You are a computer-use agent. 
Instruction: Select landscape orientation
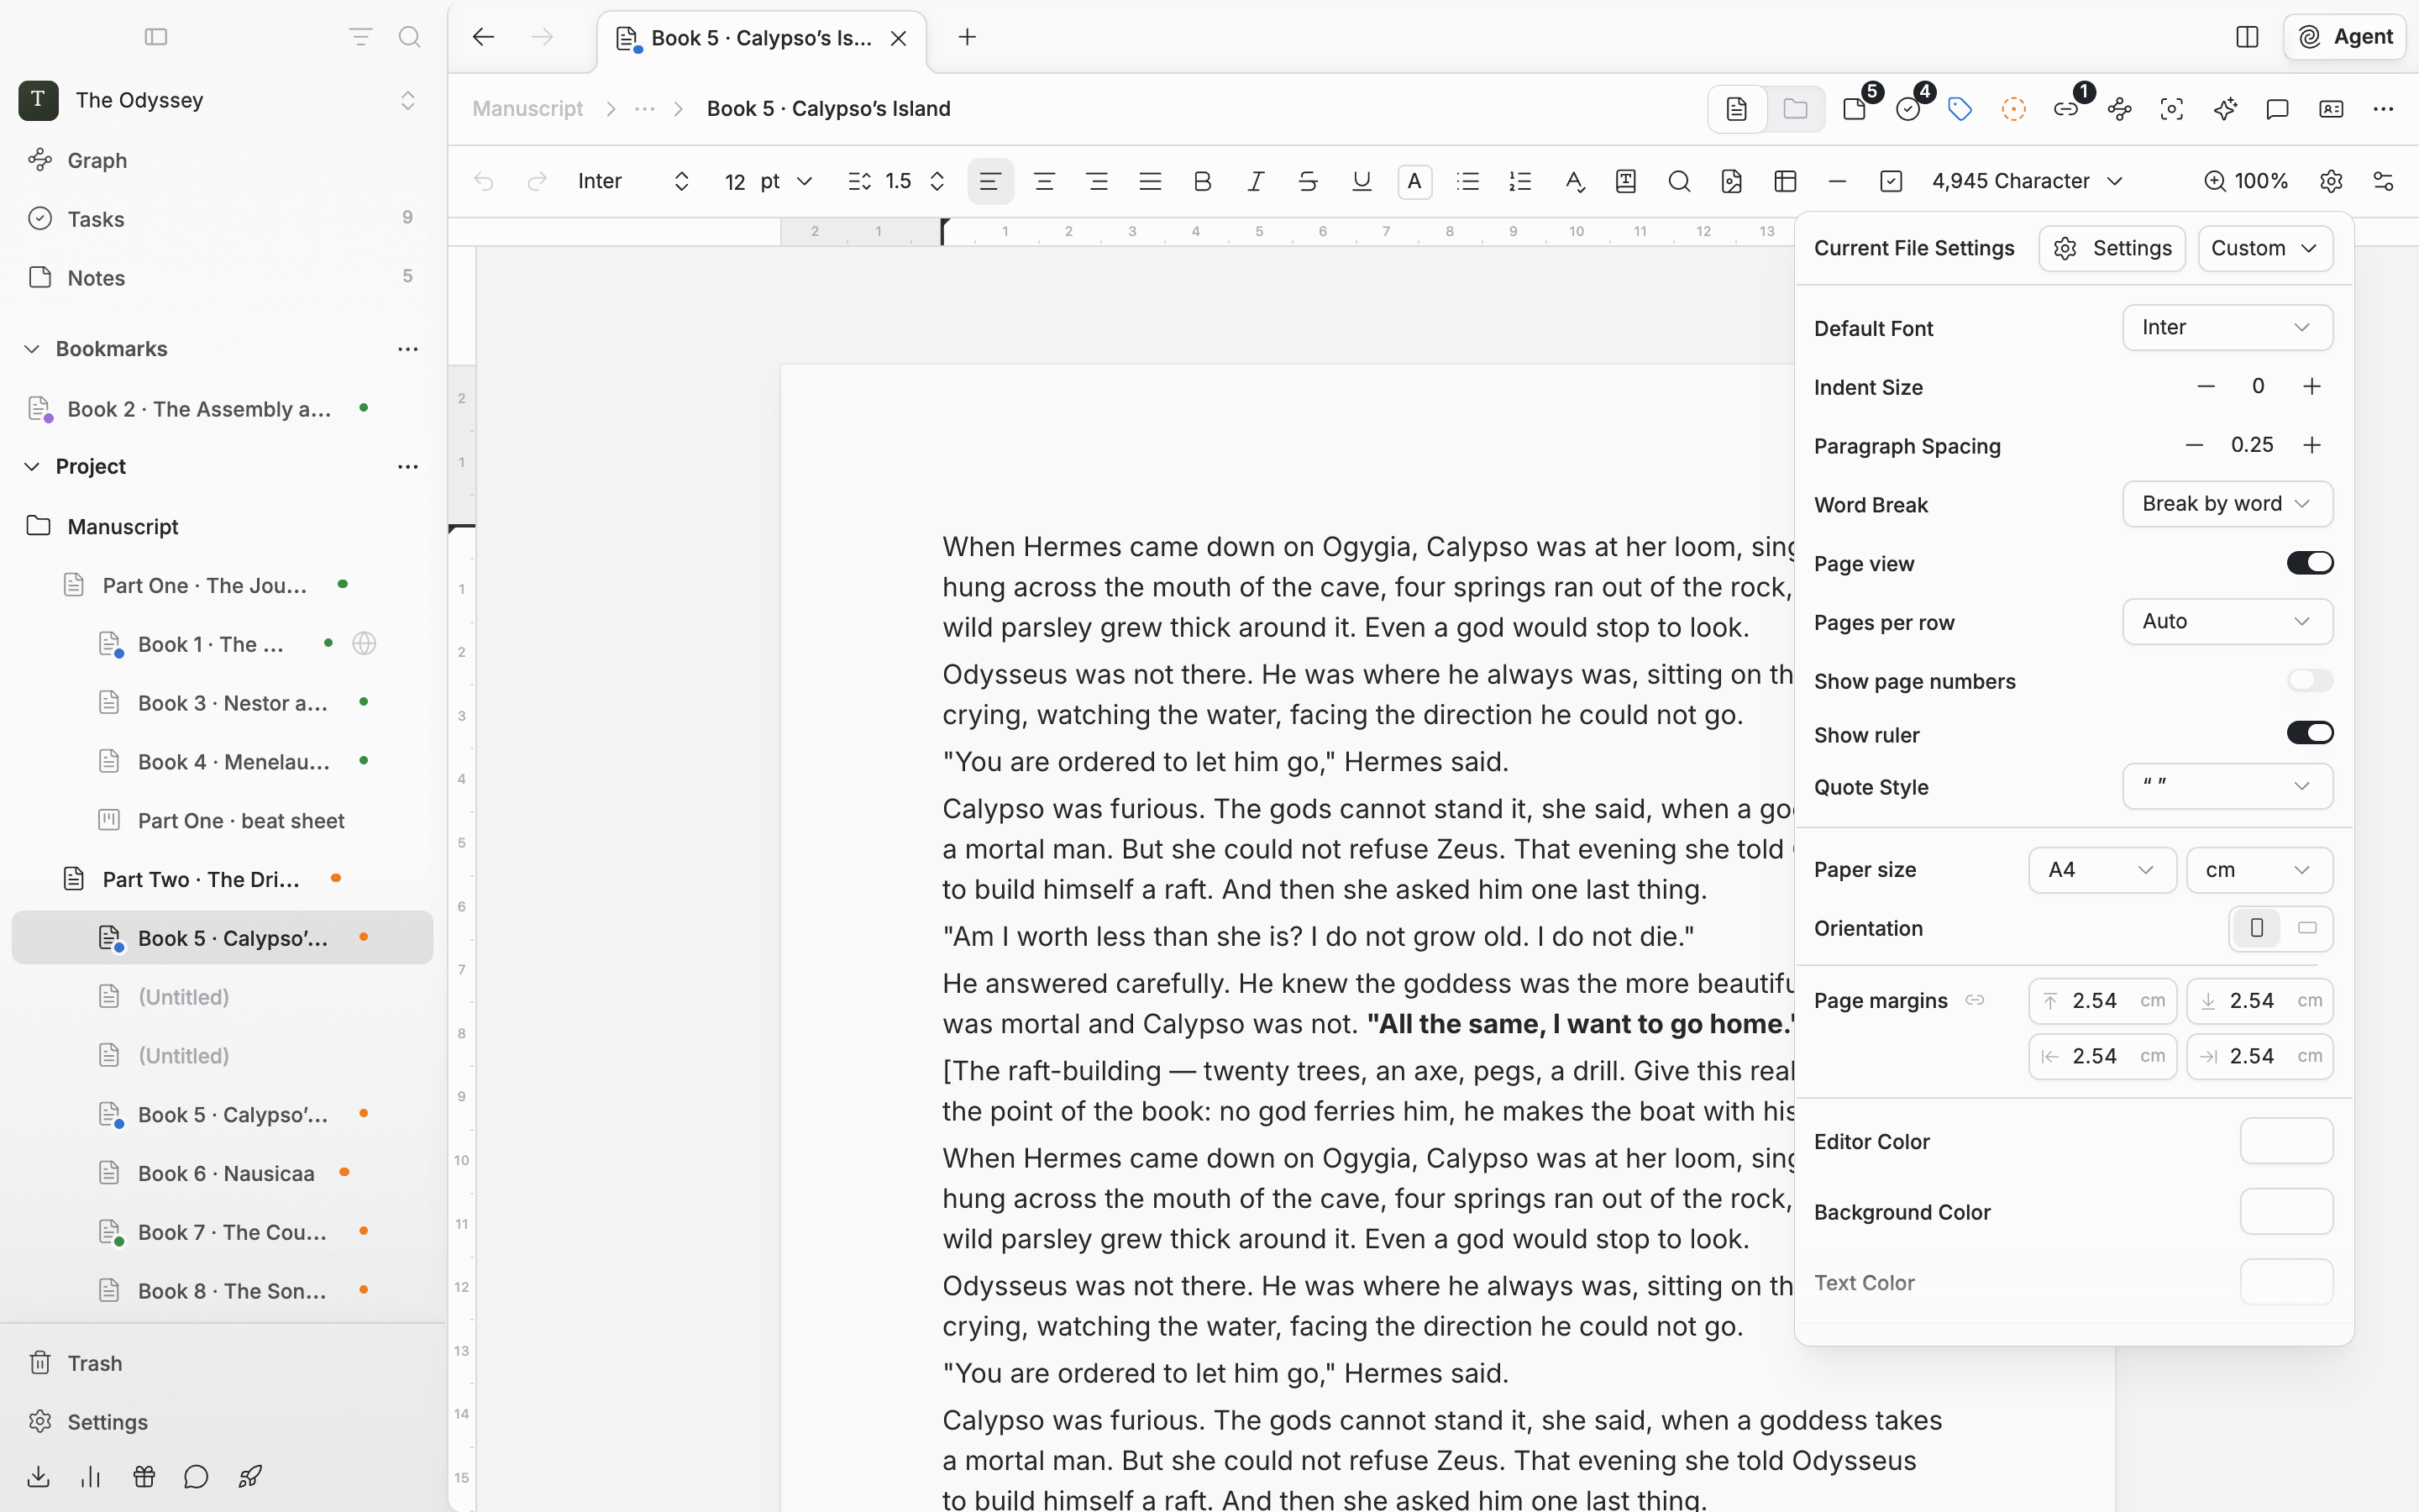point(2307,928)
